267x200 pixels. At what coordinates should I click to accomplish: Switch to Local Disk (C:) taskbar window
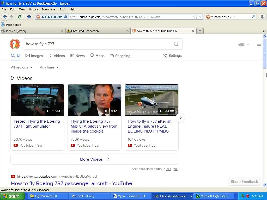tap(89, 196)
